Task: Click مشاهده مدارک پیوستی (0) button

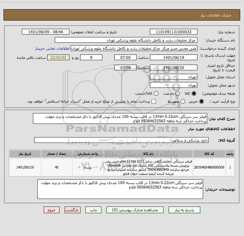Action: 135,210
